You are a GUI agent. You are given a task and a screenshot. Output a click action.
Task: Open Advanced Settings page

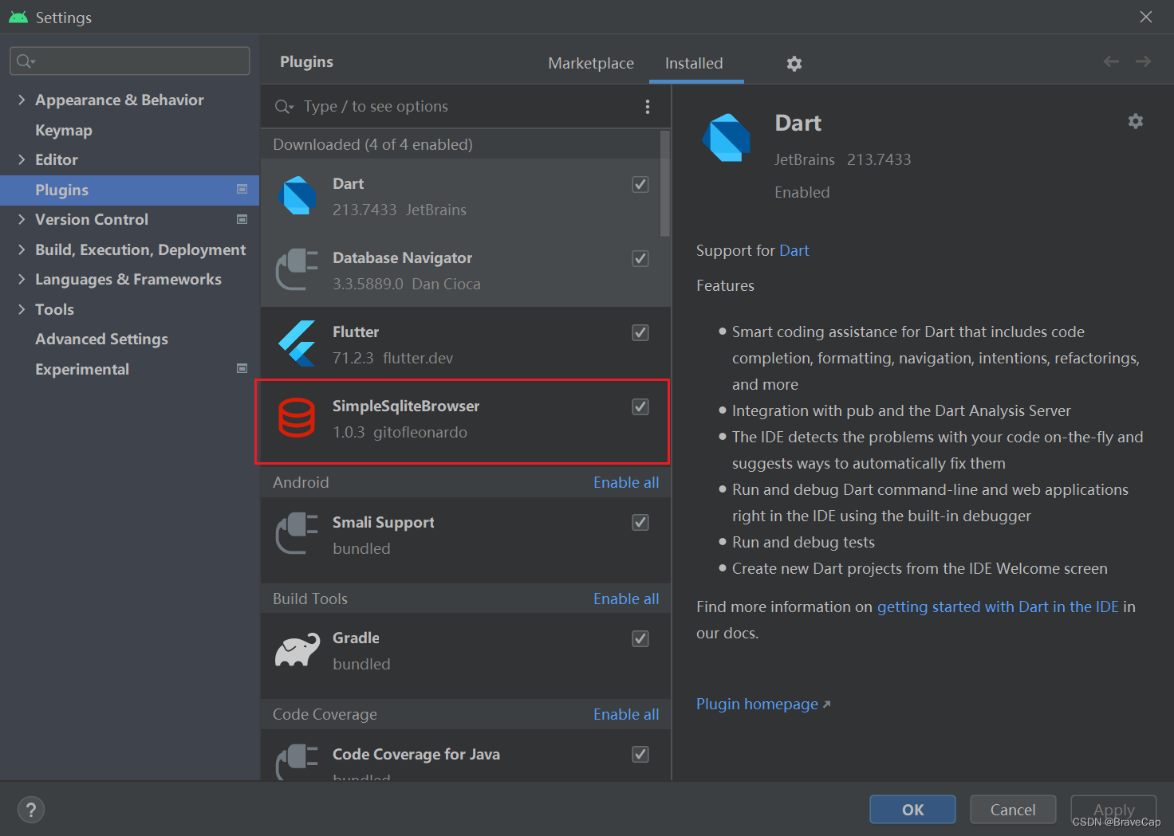[x=101, y=339]
